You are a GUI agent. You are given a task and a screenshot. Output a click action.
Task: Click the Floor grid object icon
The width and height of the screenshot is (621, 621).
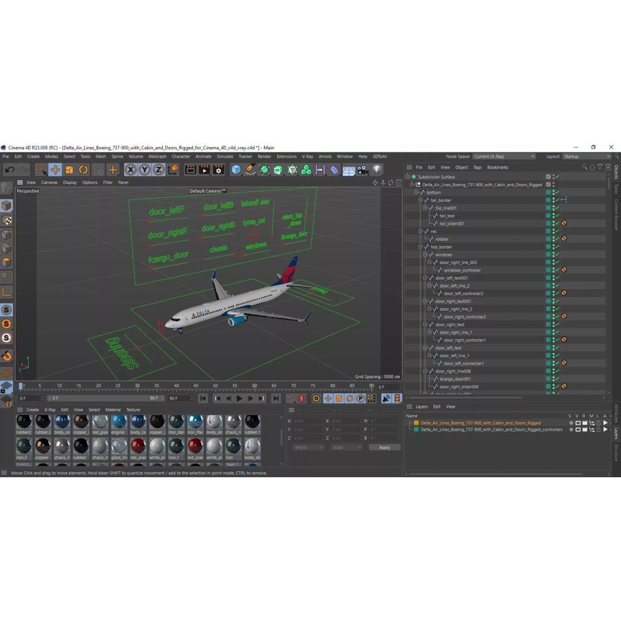pyautogui.click(x=348, y=170)
